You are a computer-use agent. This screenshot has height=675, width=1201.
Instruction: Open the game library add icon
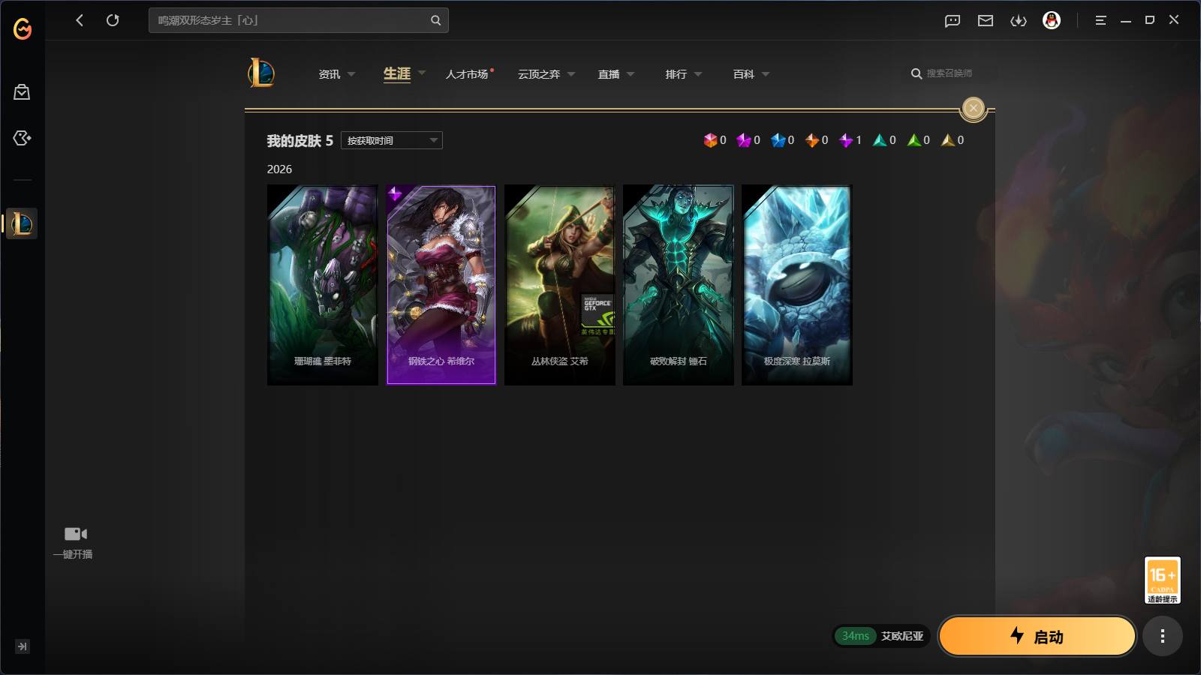pyautogui.click(x=22, y=138)
